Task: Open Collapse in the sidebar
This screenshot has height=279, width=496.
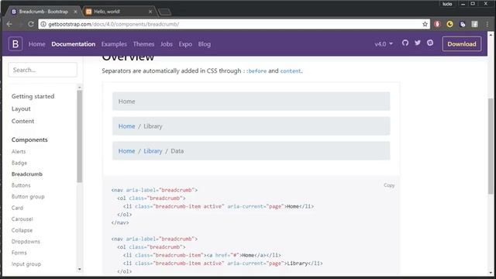Action: tap(22, 230)
